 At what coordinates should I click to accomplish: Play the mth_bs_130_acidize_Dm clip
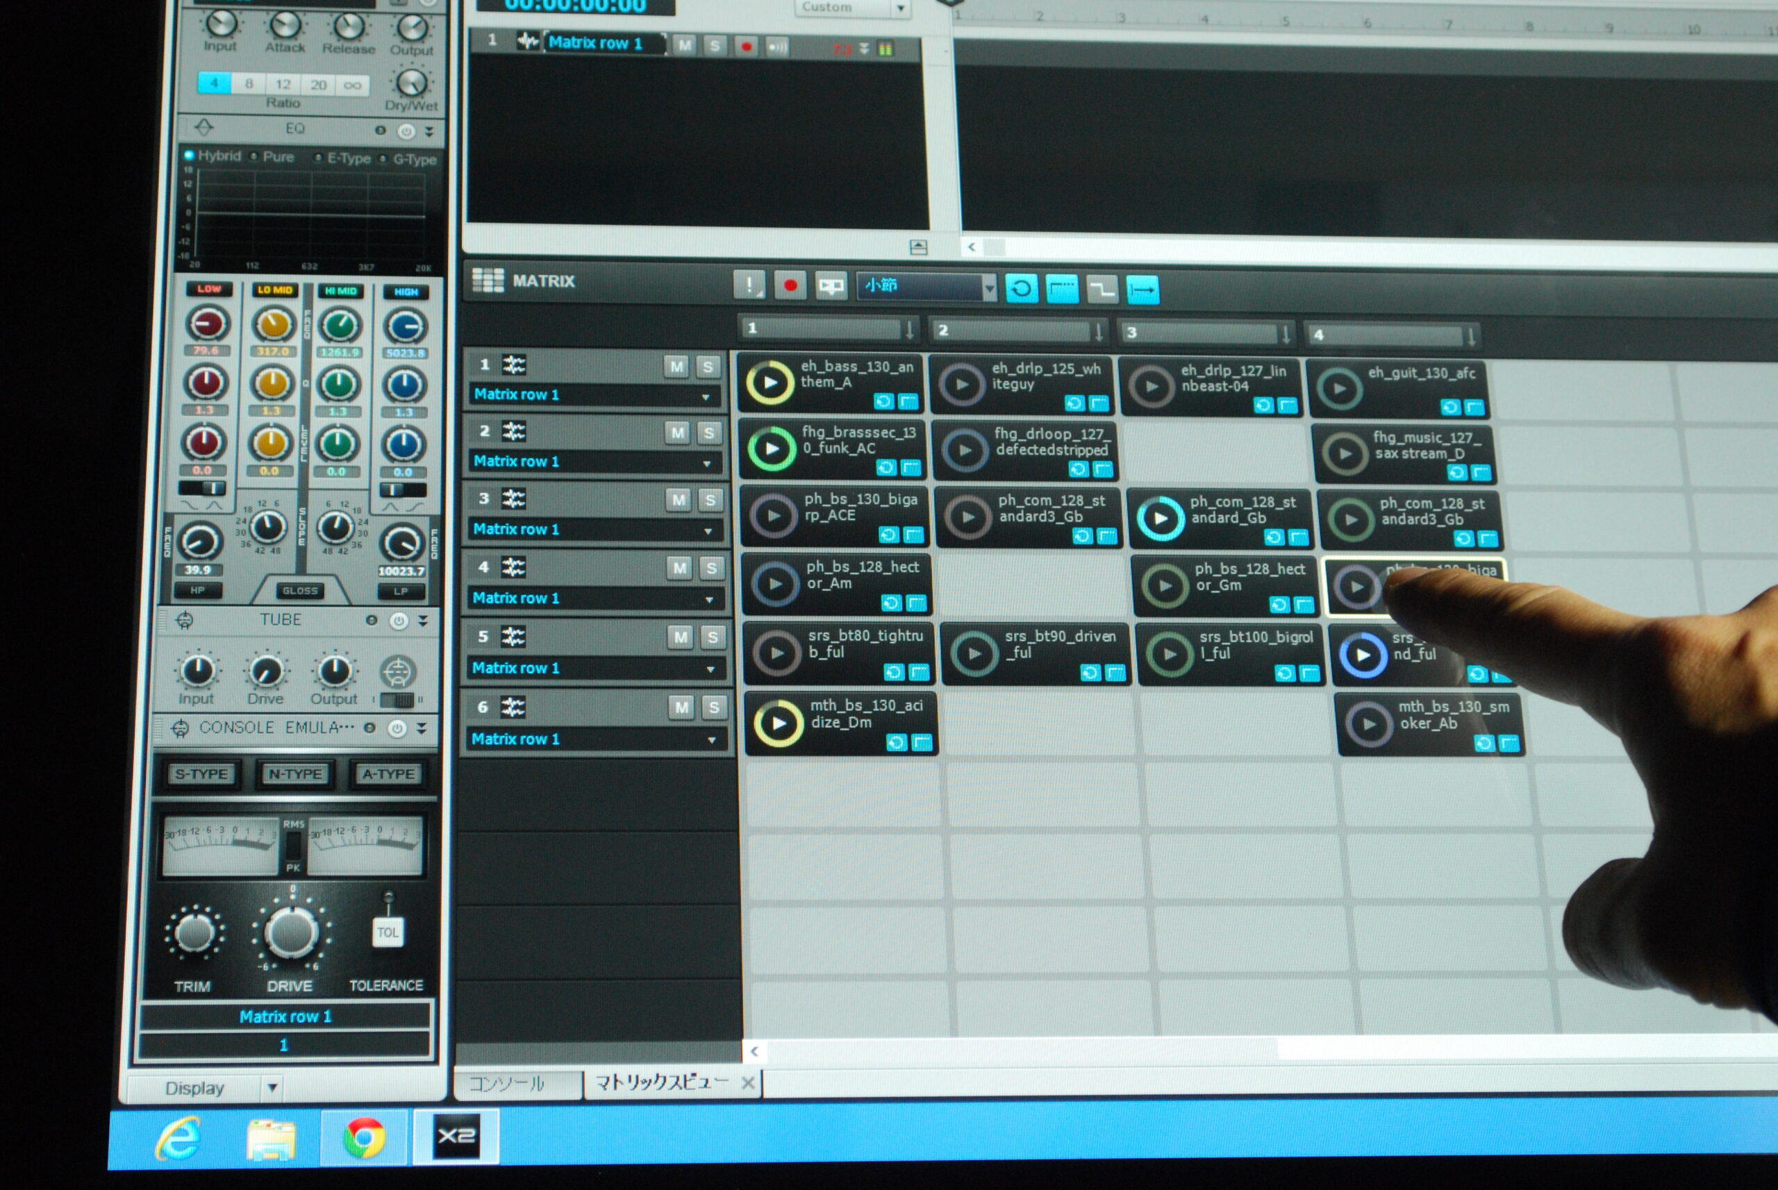coord(778,723)
